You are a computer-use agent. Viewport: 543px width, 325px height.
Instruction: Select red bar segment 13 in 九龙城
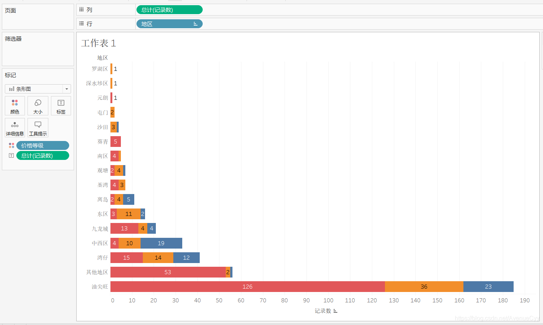click(x=124, y=229)
